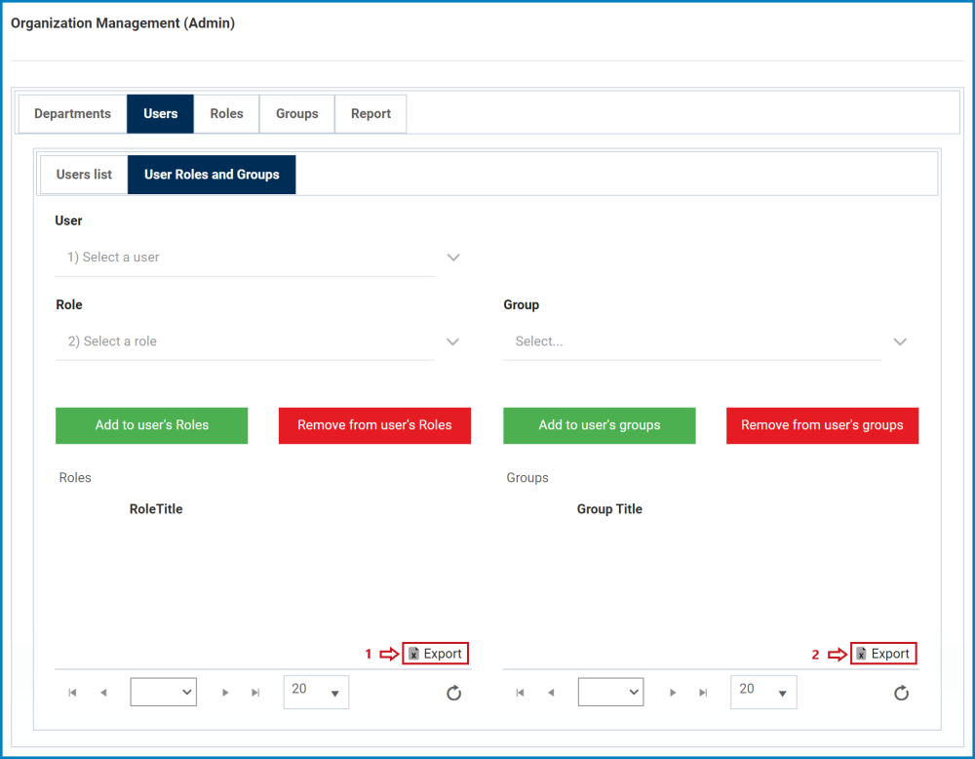The image size is (975, 759).
Task: Open the Report tab
Action: click(370, 114)
